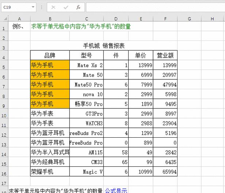Click the Mate Xs 2 cell

click(x=87, y=65)
